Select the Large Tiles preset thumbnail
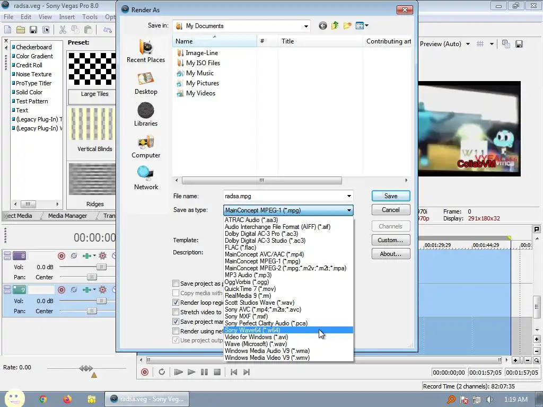Screen dimensions: 543x407 point(92,68)
